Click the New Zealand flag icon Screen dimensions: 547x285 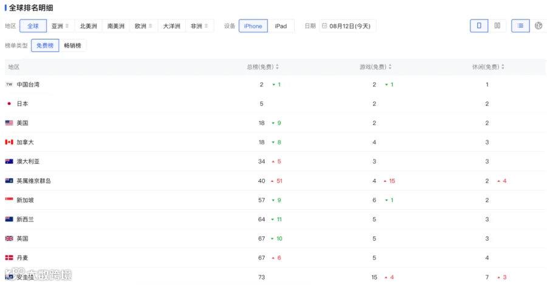point(9,219)
